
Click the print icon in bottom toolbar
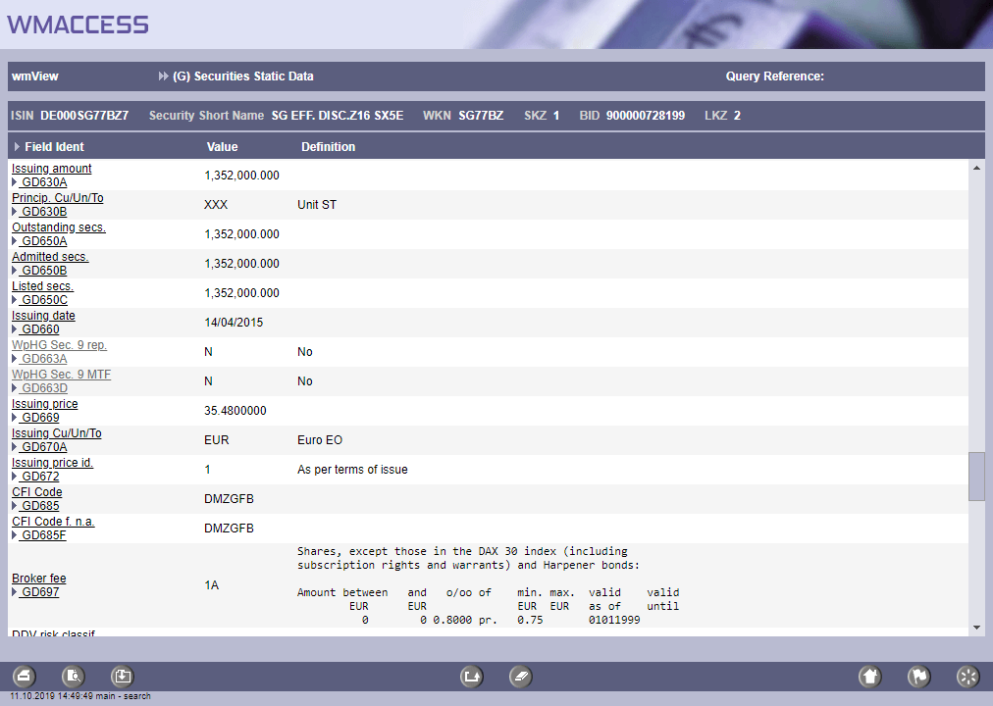(25, 677)
